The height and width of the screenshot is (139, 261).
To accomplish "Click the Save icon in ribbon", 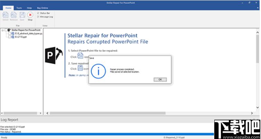I will click(x=22, y=15).
